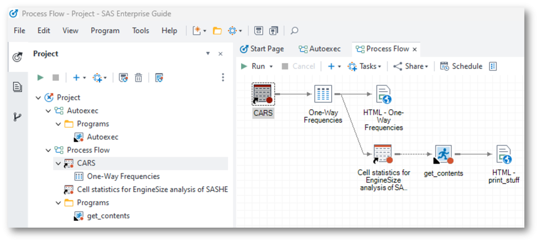Open the Tasks dropdown in flow toolbar
Screen dimensions: 540x243
(365, 66)
